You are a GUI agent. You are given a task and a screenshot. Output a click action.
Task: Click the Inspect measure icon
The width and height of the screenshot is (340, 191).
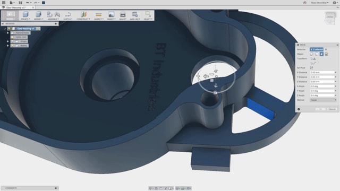(98, 14)
